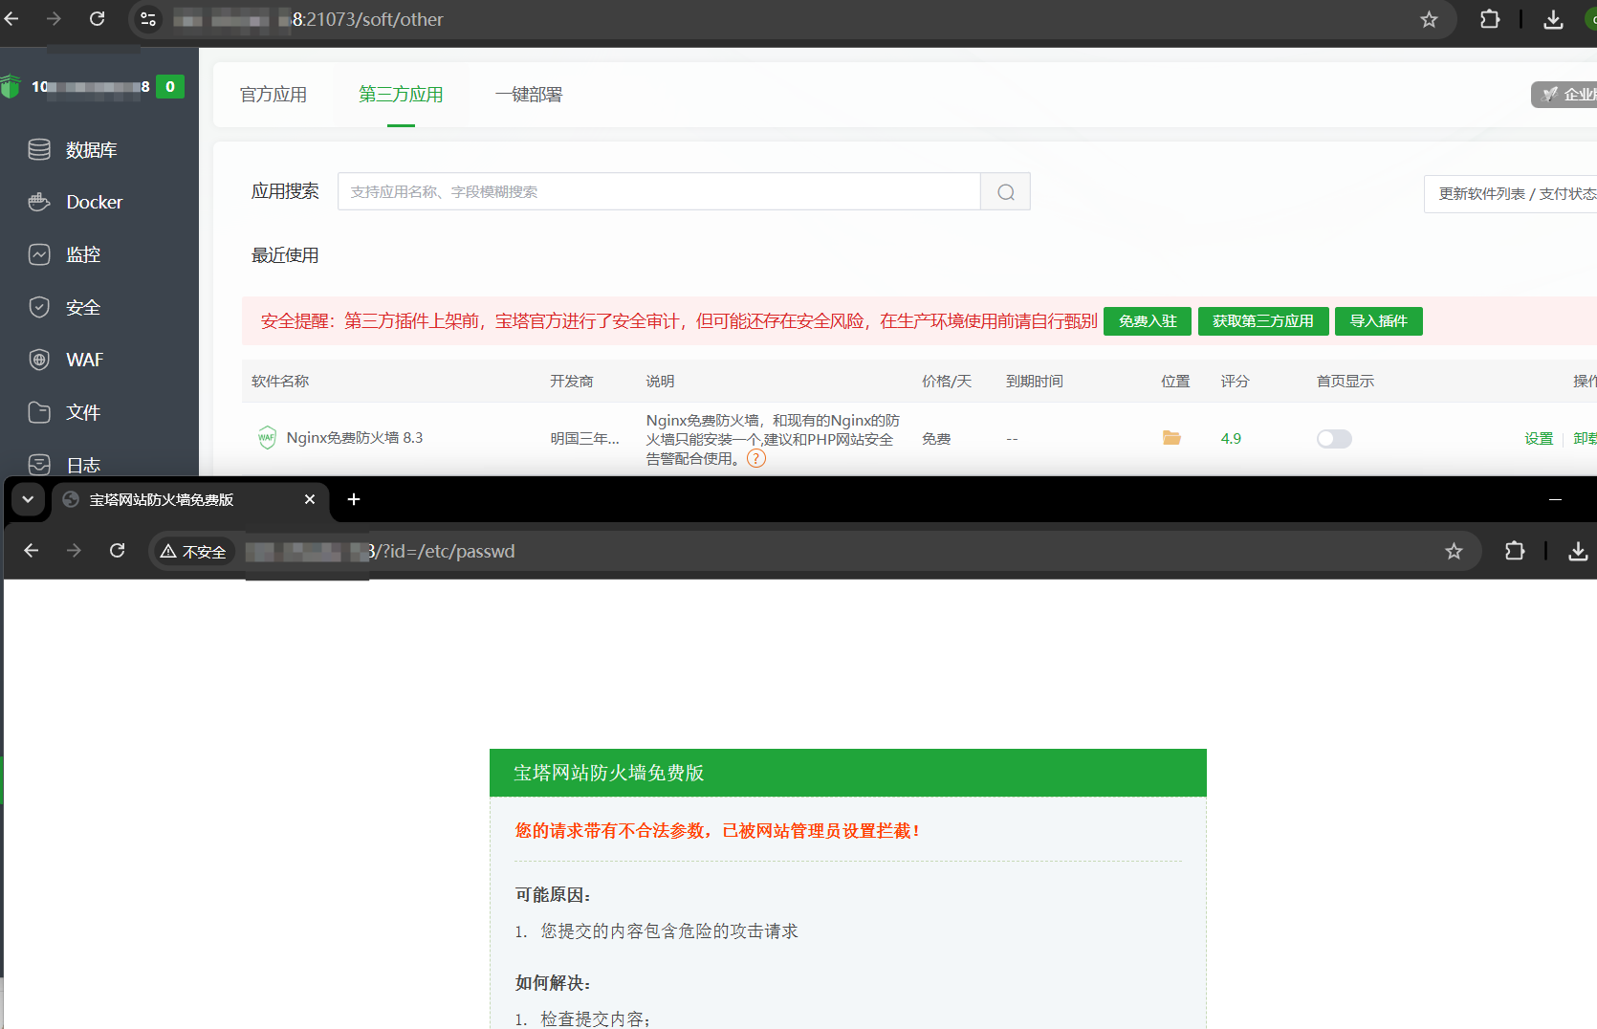The height and width of the screenshot is (1029, 1597).
Task: Switch to 第三方应用 tab
Action: pyautogui.click(x=401, y=95)
